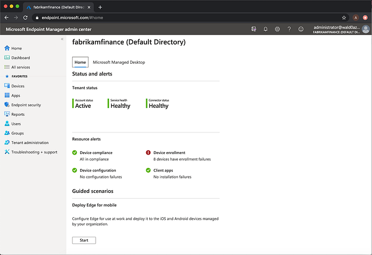
Task: Close the fabrikamfinance browser tab
Action: pyautogui.click(x=89, y=7)
